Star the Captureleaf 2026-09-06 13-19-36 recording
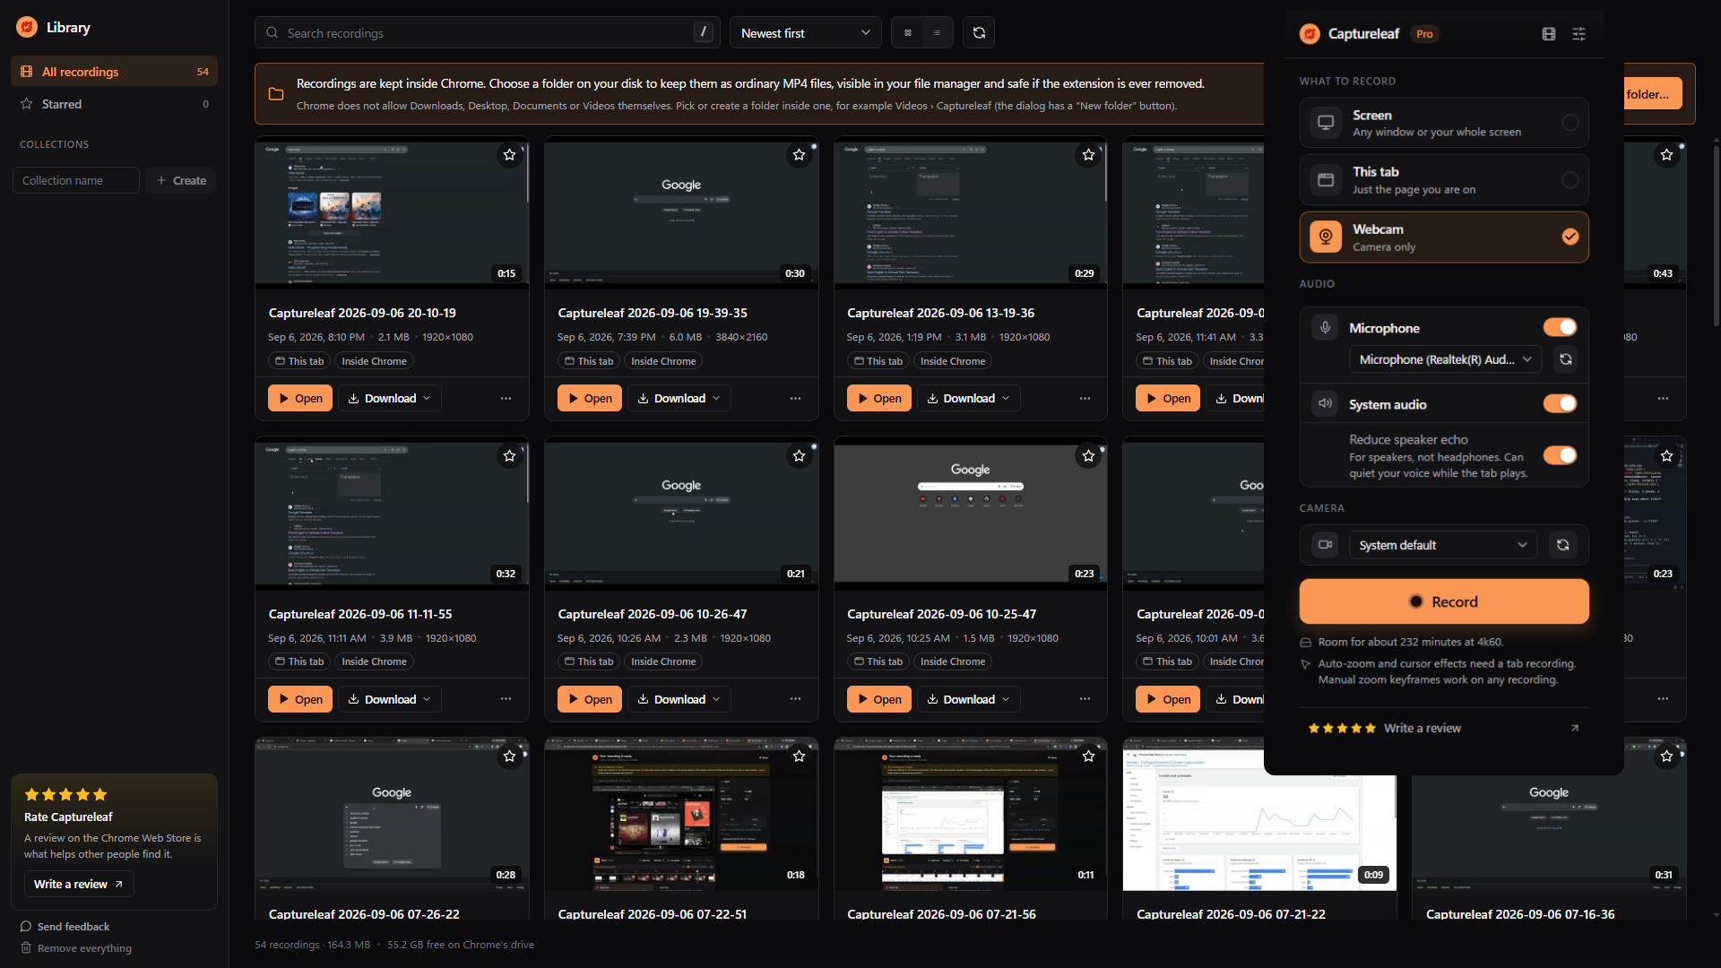The image size is (1721, 968). coord(1088,155)
